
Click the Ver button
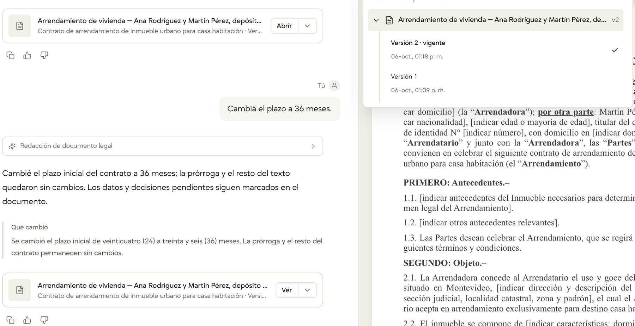point(287,290)
